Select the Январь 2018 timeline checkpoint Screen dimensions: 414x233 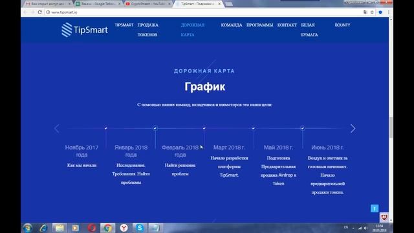[x=155, y=128]
